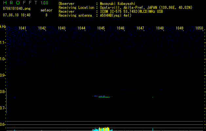
Task: Click the 1044 time axis label
Action: [x=81, y=28]
